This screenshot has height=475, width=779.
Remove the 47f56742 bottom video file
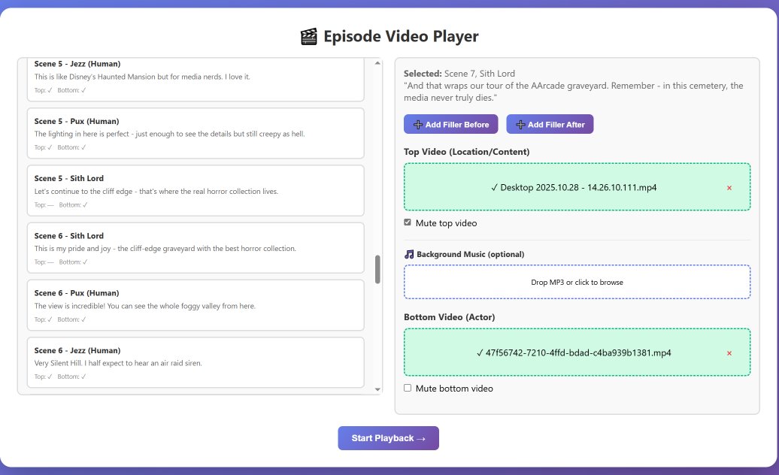coord(729,353)
